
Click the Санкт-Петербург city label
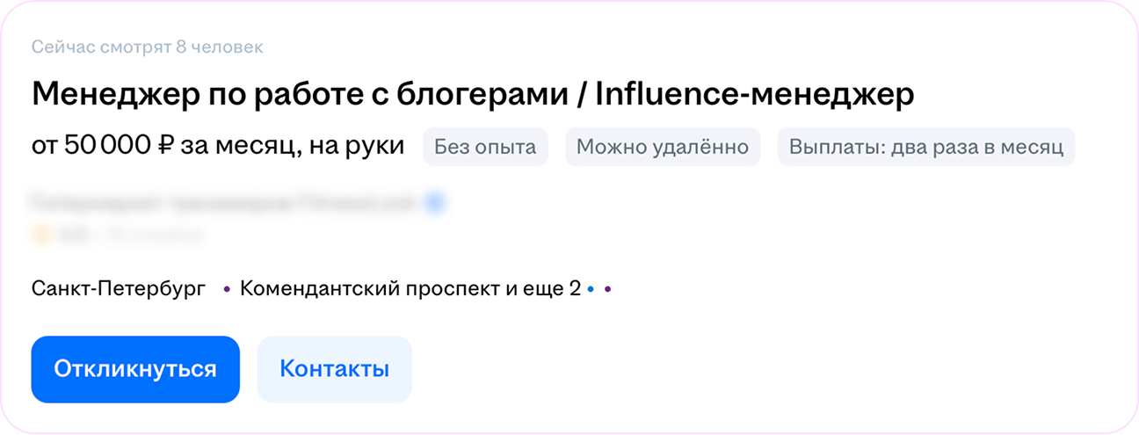119,287
